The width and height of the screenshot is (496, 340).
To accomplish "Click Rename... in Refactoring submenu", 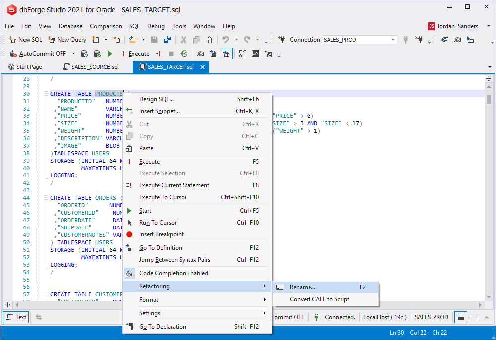I will click(325, 287).
